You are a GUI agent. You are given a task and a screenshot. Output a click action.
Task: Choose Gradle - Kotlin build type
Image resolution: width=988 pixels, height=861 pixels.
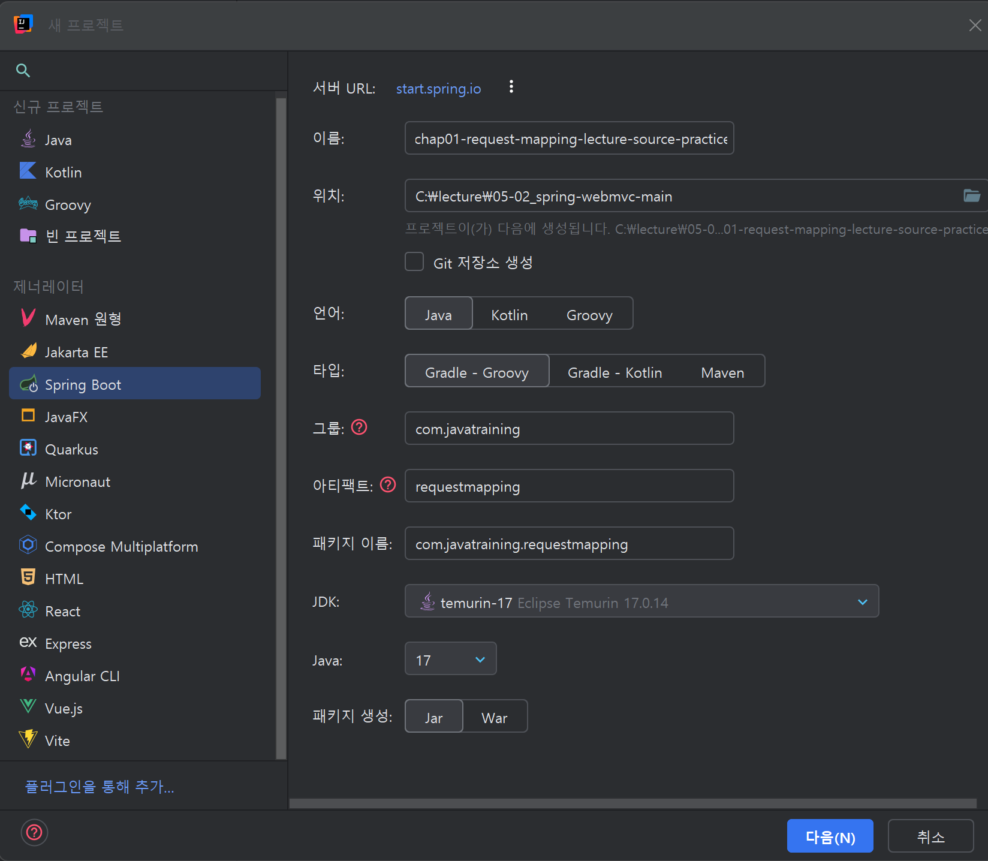(615, 371)
